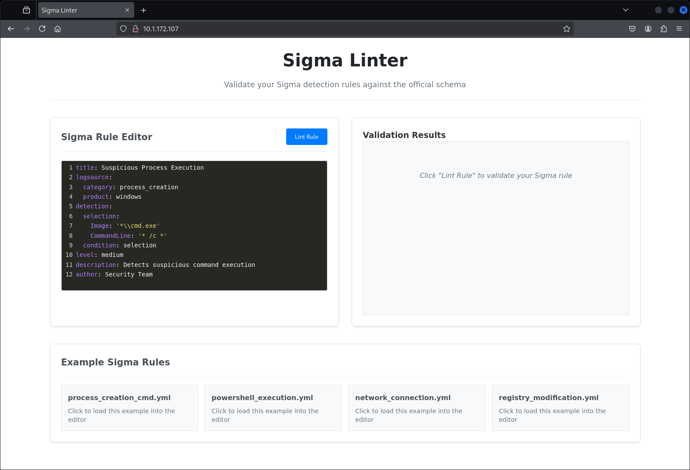Click the Image '*\\cmd.exe' line
The width and height of the screenshot is (690, 470).
point(125,226)
